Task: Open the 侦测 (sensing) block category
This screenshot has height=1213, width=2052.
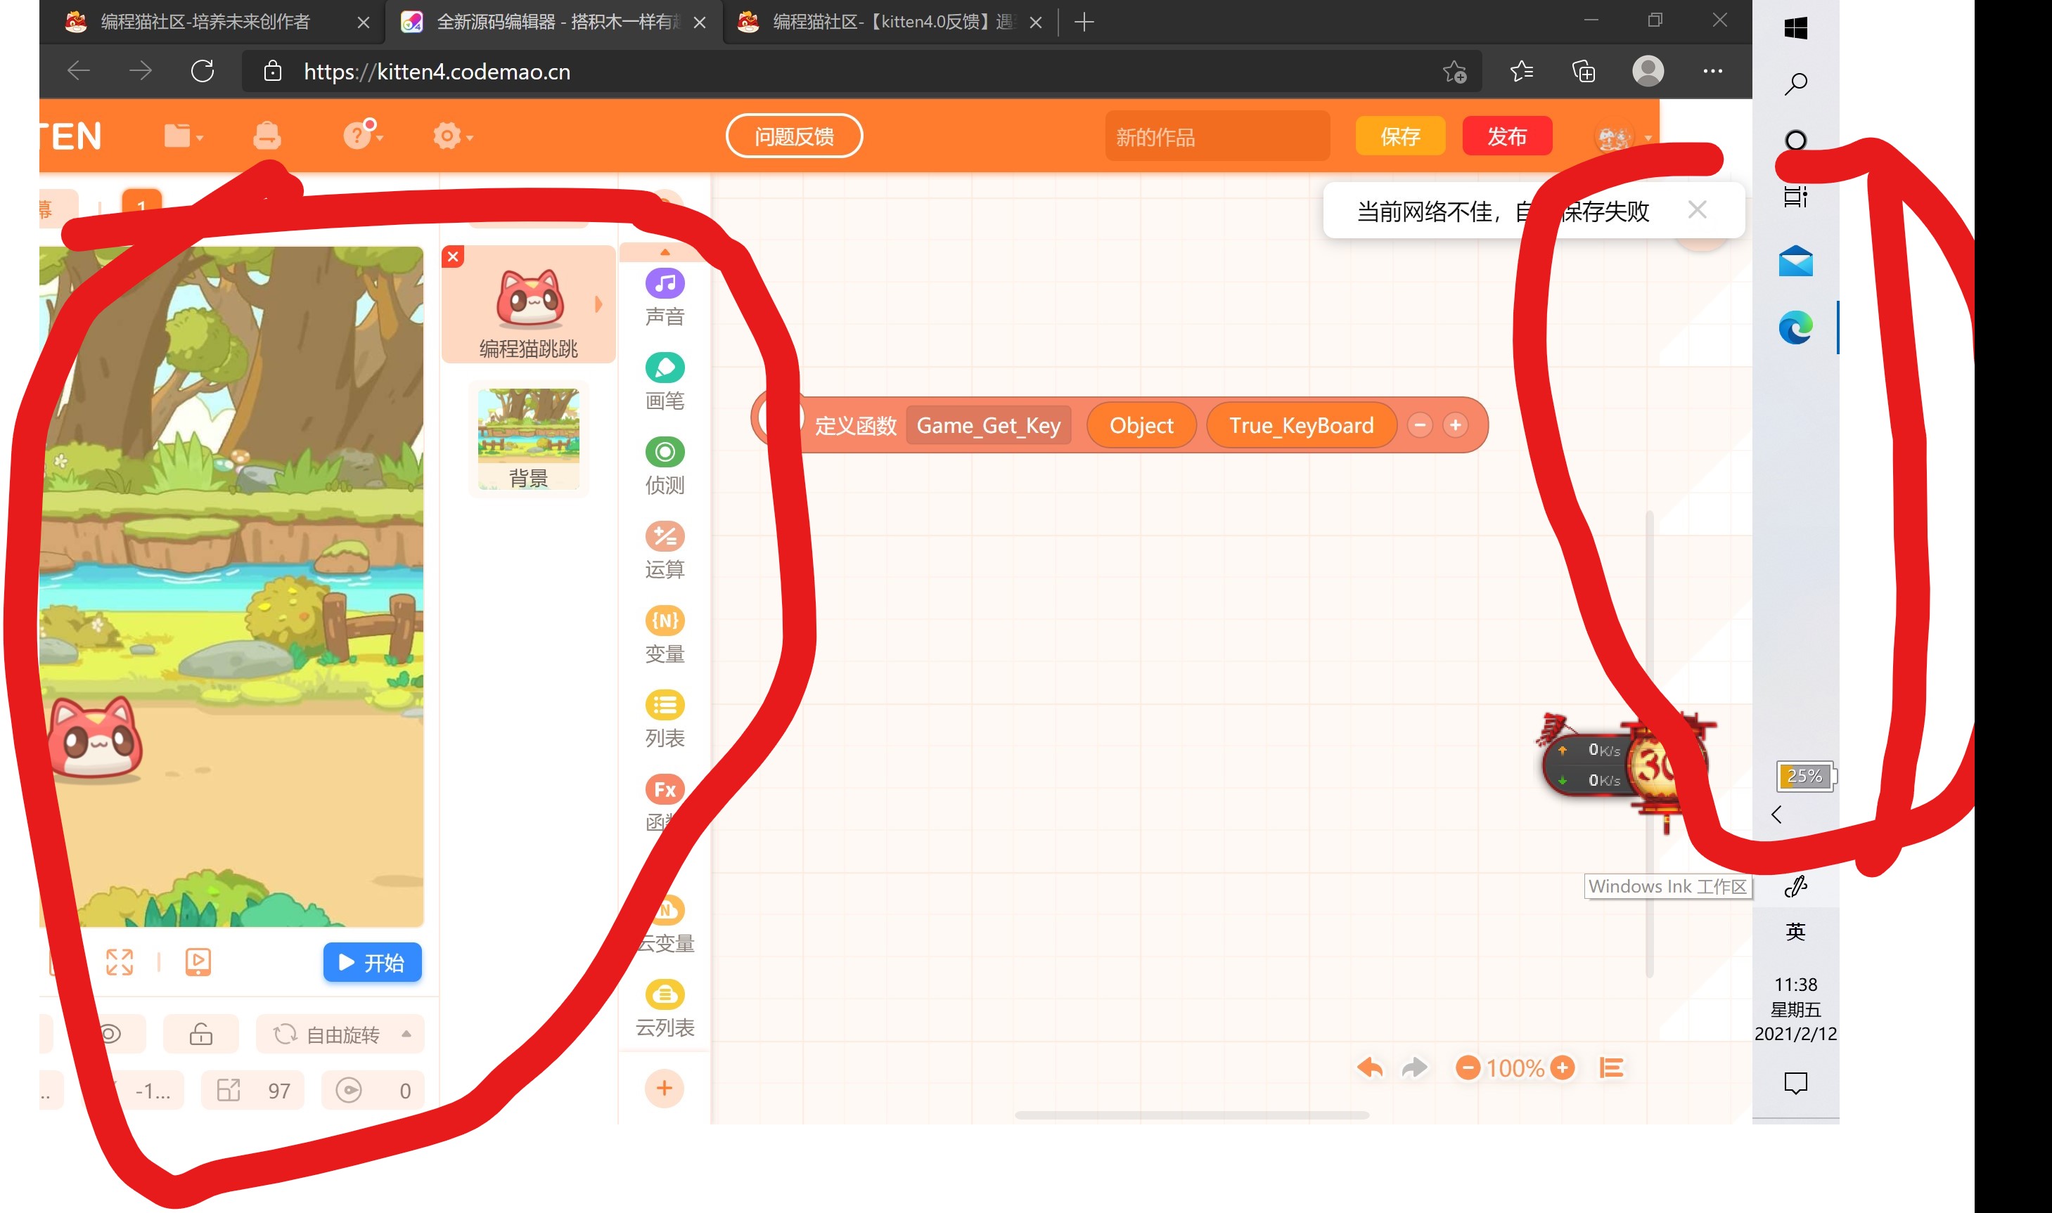Action: pos(665,466)
